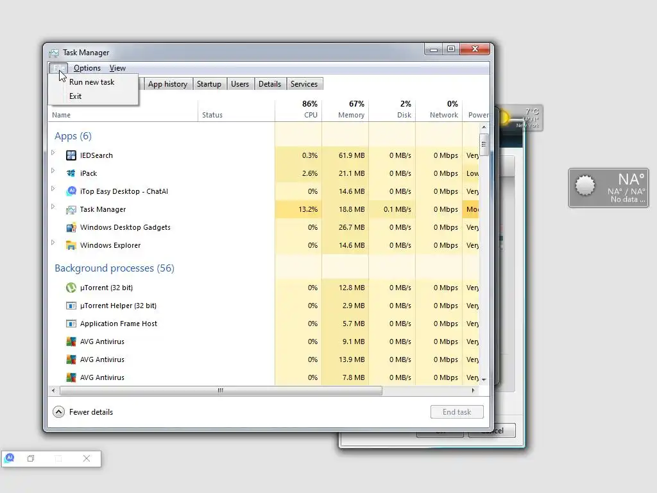This screenshot has width=657, height=493.
Task: Sort processes by Memory column
Action: pos(345,110)
